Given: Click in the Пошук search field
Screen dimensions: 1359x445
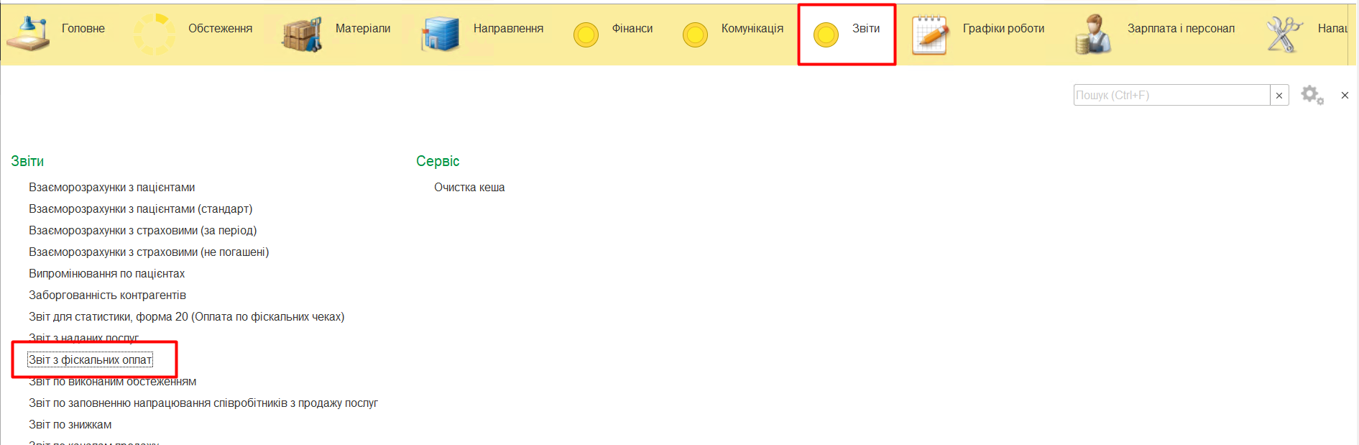Looking at the screenshot, I should [x=1171, y=96].
